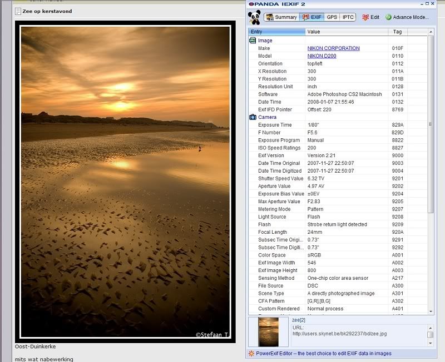Select the Exif Image Width row
The image size is (445, 362).
click(338, 262)
